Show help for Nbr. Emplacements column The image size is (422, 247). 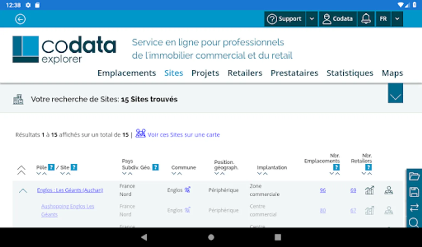(336, 167)
